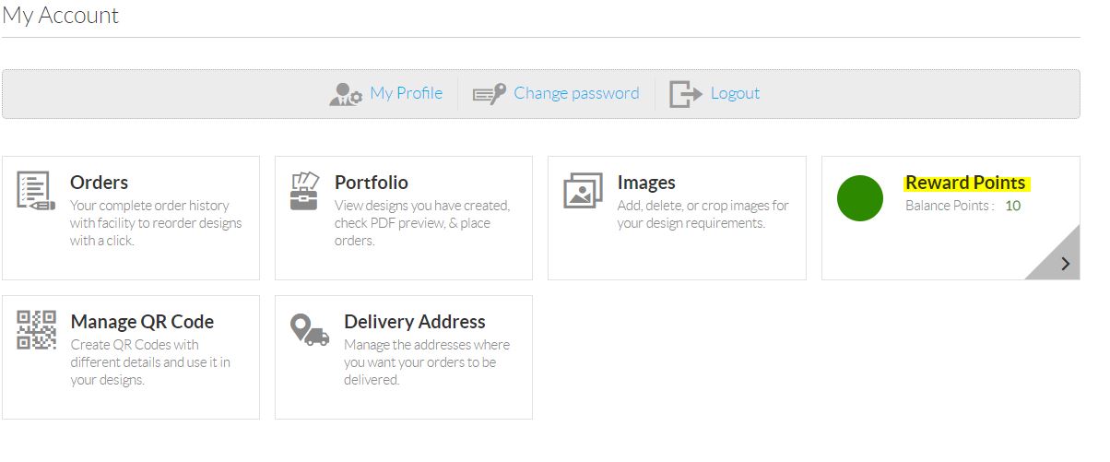The width and height of the screenshot is (1110, 462).
Task: Click the My Profile user gear icon
Action: pyautogui.click(x=346, y=94)
